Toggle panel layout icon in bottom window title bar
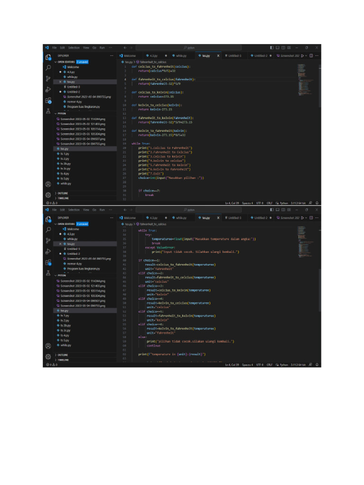 pyautogui.click(x=277, y=209)
